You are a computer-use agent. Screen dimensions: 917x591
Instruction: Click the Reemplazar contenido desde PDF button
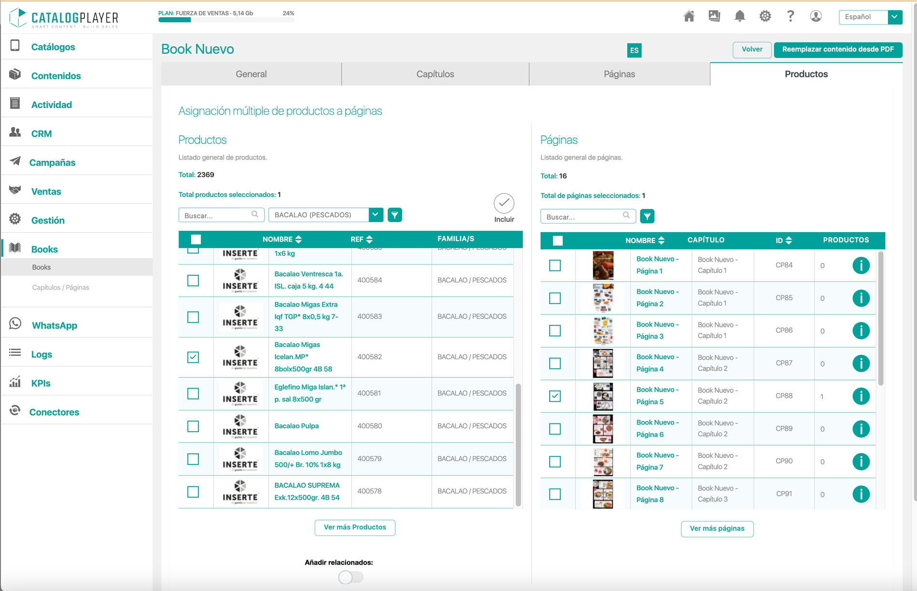[x=838, y=49]
